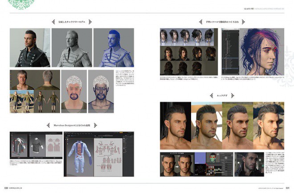This screenshot has height=193, width=294.
Task: Click the page number 030 in the footer
Action: pyautogui.click(x=6, y=188)
